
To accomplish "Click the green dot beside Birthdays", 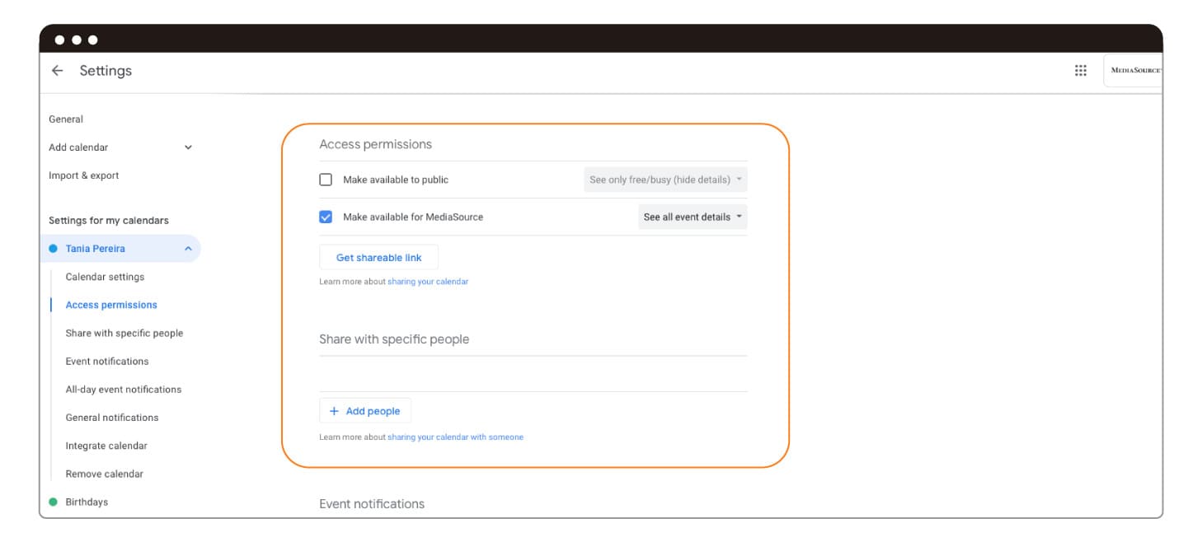I will click(54, 502).
